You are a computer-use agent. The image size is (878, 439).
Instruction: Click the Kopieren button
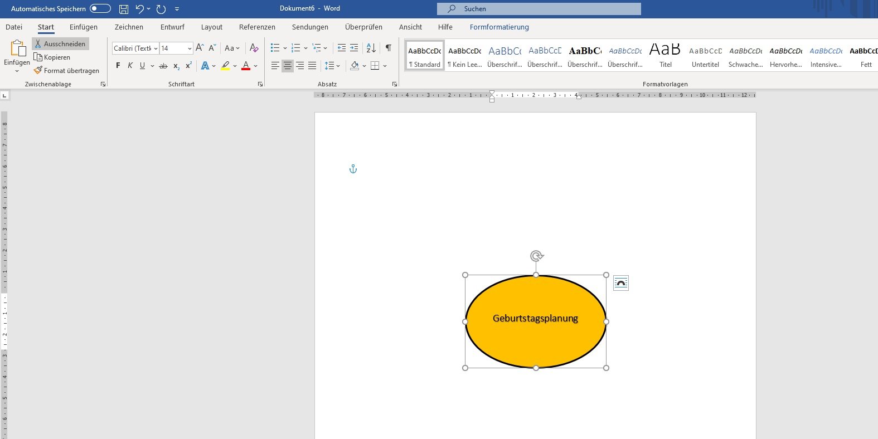(52, 57)
